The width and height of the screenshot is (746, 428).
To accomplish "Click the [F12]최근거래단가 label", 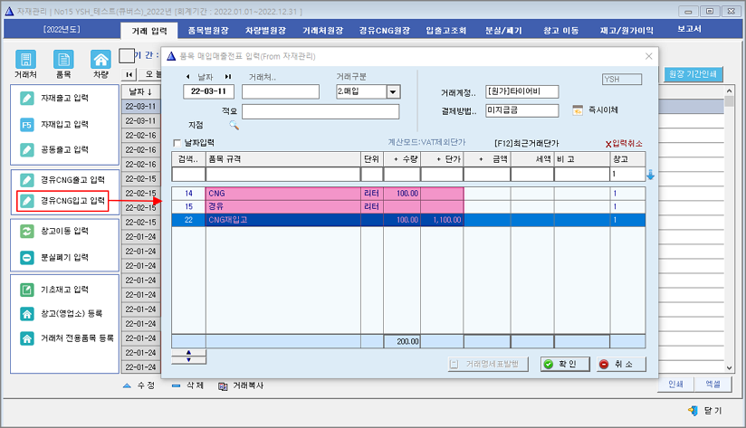I will [x=527, y=143].
